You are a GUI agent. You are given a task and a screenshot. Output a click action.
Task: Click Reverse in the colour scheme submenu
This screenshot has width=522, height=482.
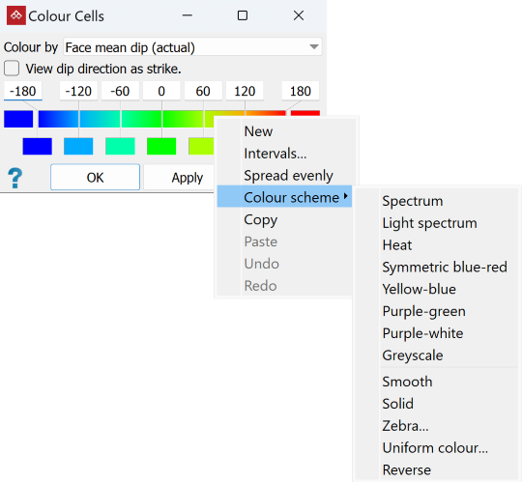[x=406, y=470]
